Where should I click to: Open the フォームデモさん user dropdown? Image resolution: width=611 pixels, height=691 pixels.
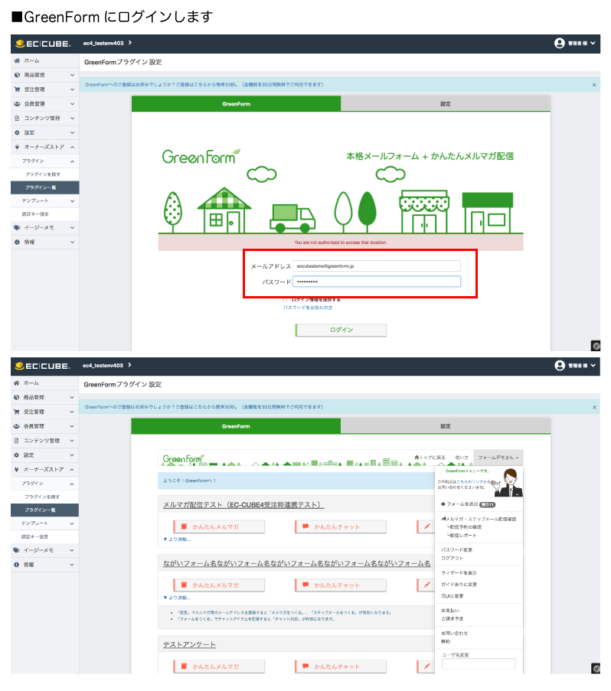pyautogui.click(x=498, y=458)
